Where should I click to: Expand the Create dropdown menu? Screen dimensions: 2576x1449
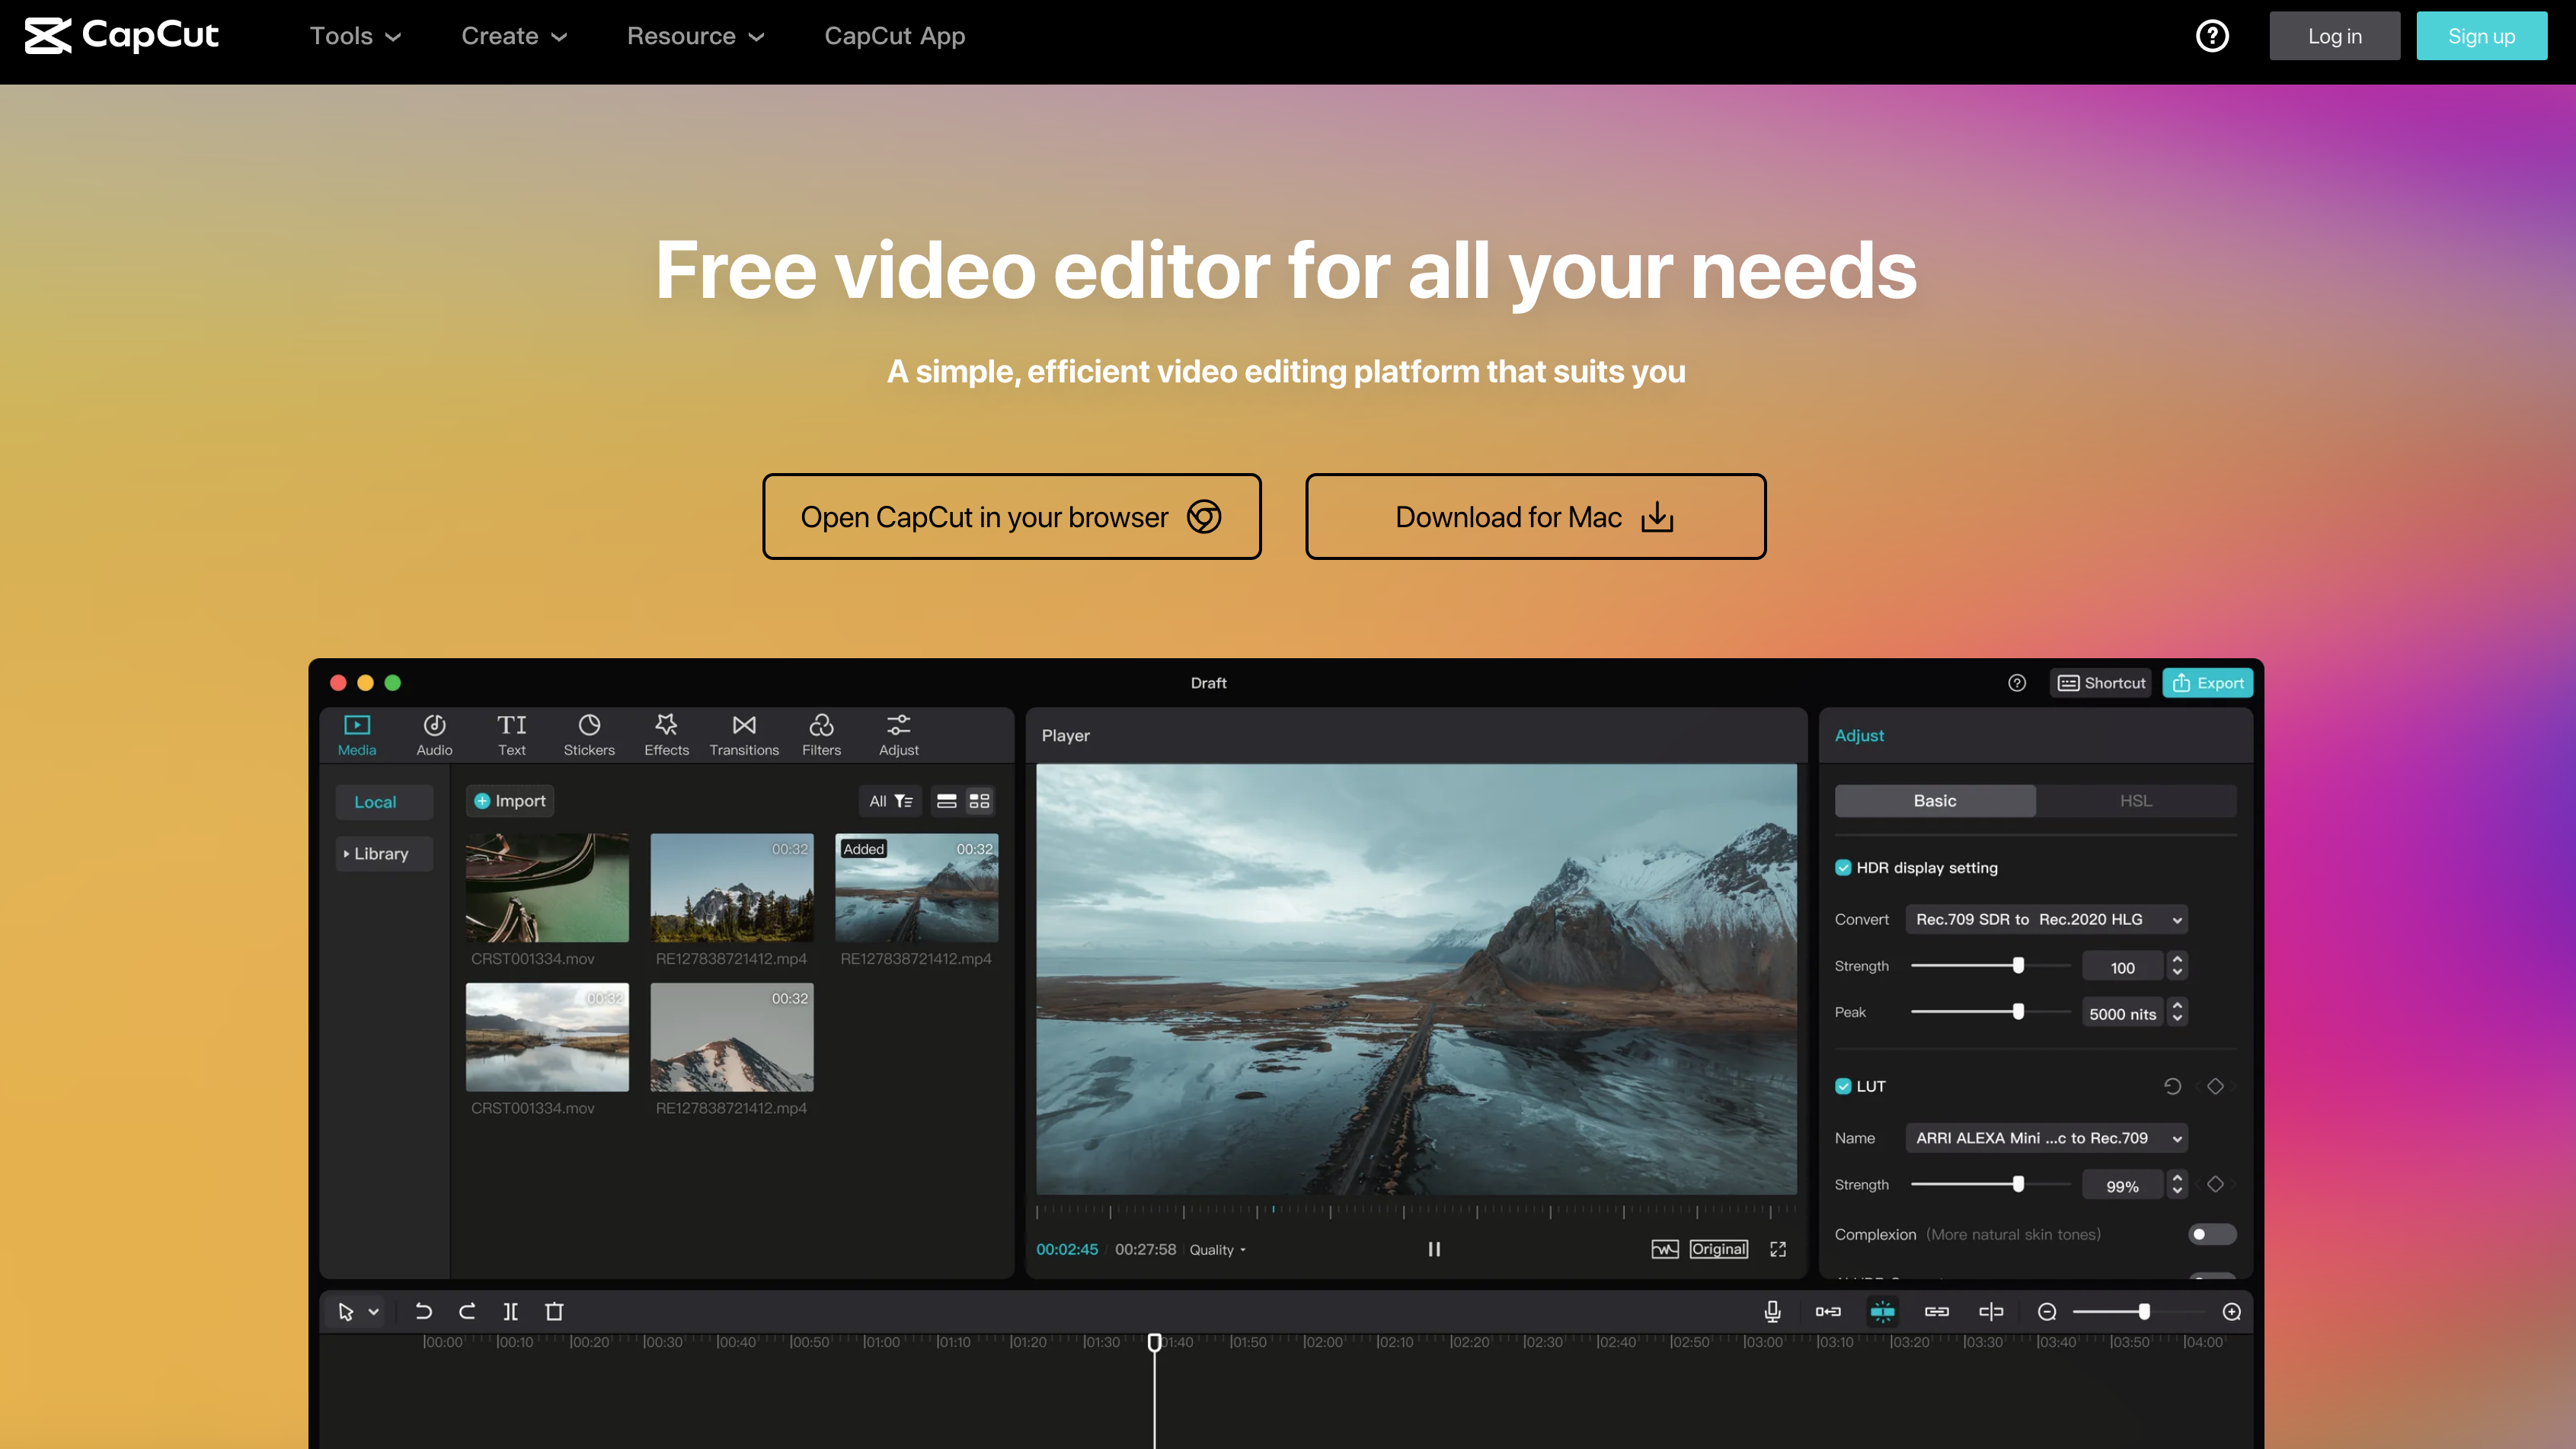[x=514, y=36]
